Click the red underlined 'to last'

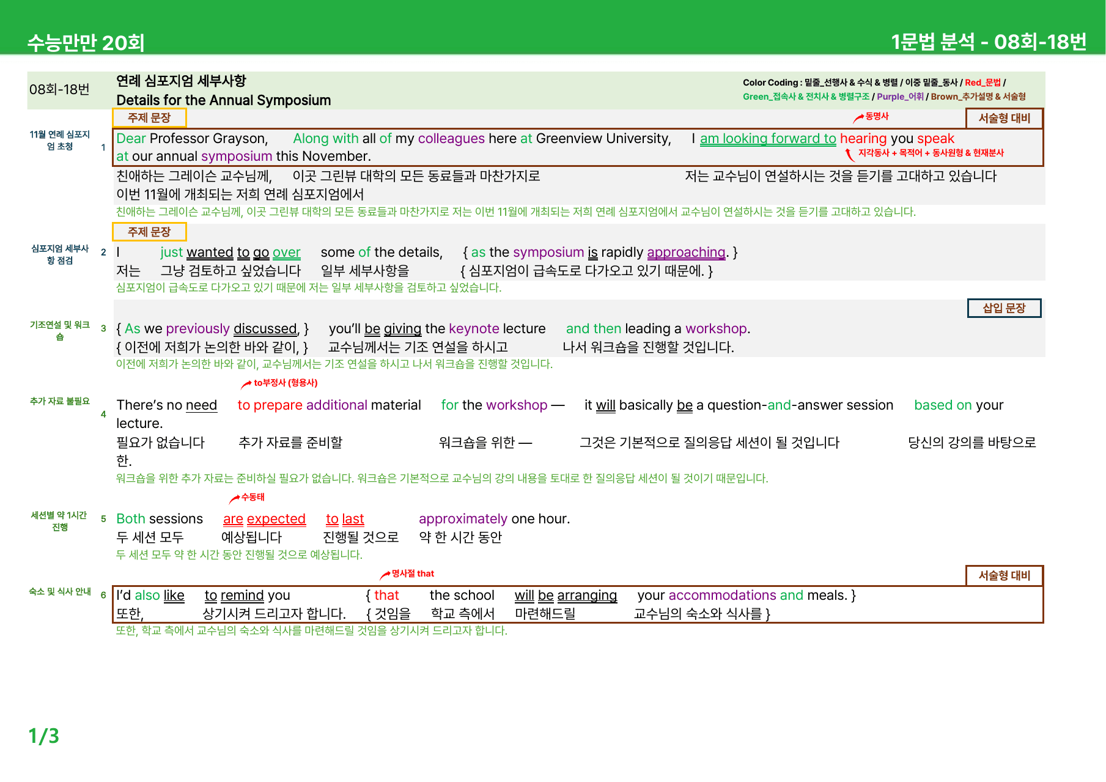pyautogui.click(x=345, y=519)
